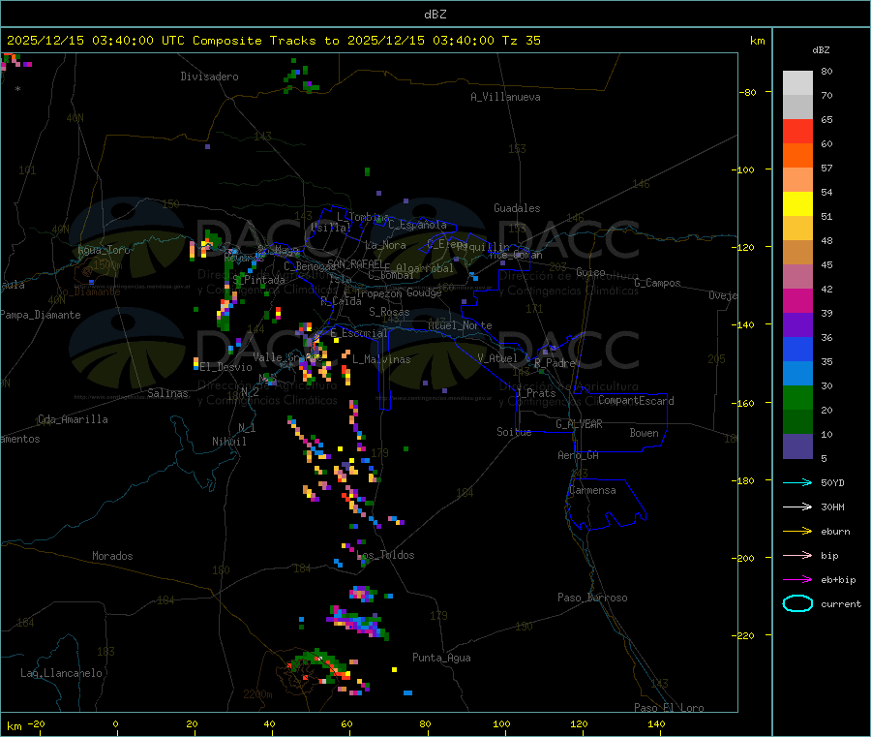Click the cyan oval 'current' legend symbol
This screenshot has height=737, width=871.
pos(797,603)
